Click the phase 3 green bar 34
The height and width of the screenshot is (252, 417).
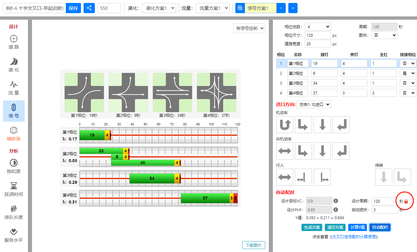click(152, 178)
